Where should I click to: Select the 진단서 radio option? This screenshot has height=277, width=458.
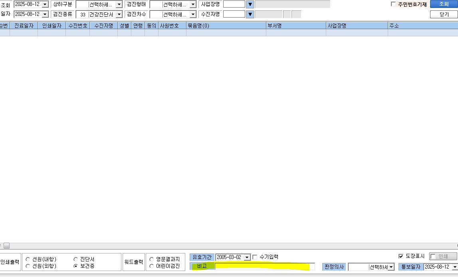[x=75, y=259]
